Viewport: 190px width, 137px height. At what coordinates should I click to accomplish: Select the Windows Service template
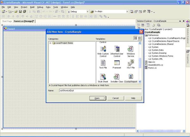point(130,51)
